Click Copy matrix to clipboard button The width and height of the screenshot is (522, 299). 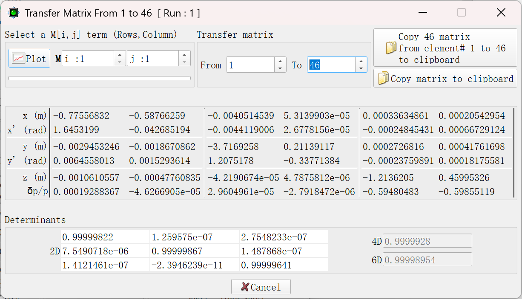tap(445, 78)
